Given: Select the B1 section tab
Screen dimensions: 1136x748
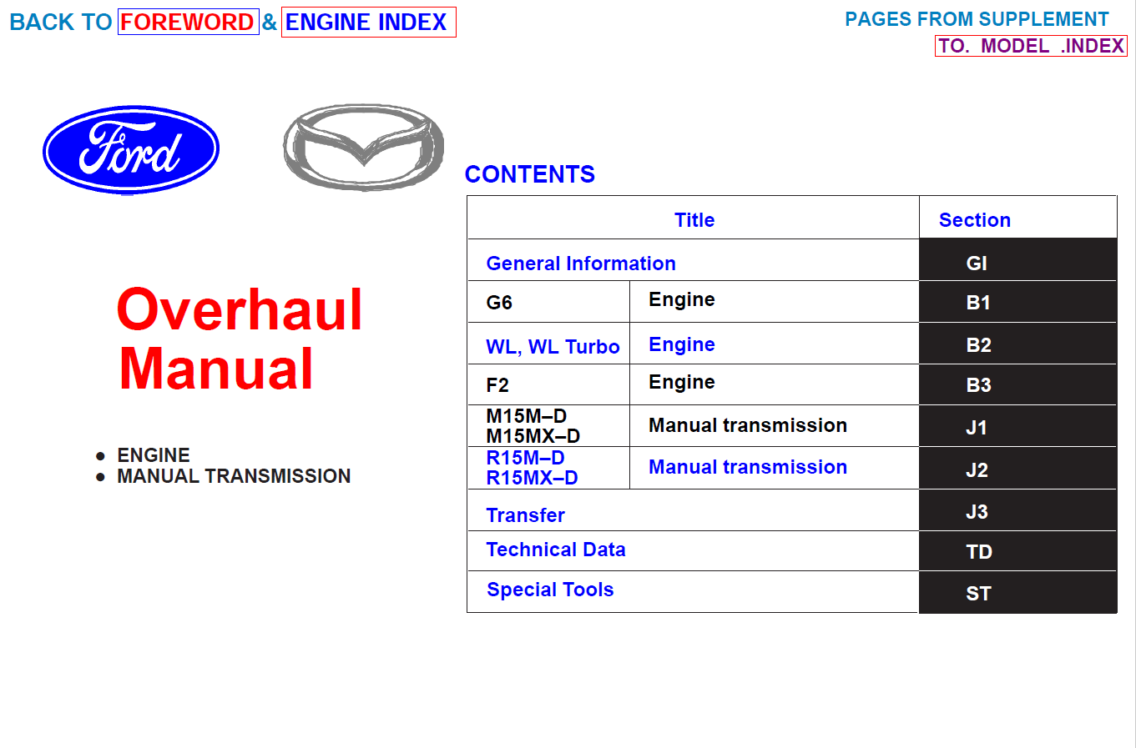Looking at the screenshot, I should coord(1017,302).
